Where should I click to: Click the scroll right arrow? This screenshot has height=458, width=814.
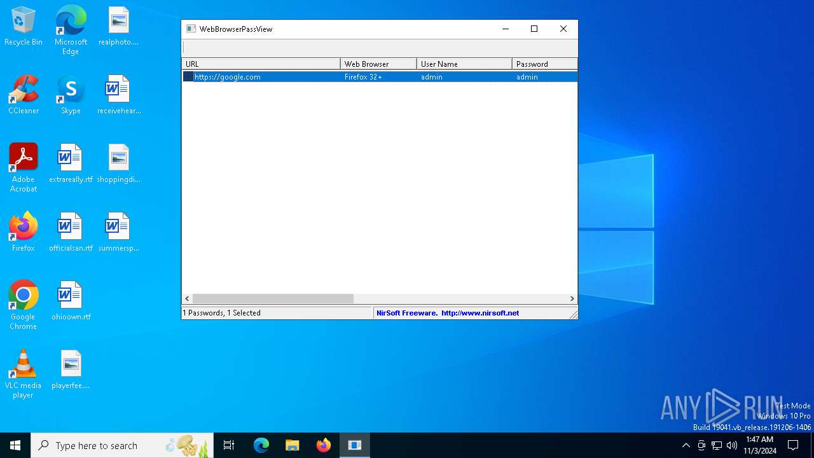[x=572, y=298]
